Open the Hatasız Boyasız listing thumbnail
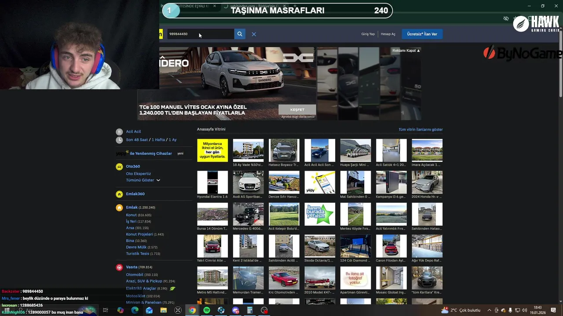The image size is (563, 316). pyautogui.click(x=284, y=150)
